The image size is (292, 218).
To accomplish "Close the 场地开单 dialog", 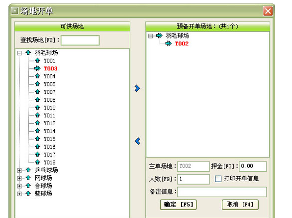I will coord(268,11).
